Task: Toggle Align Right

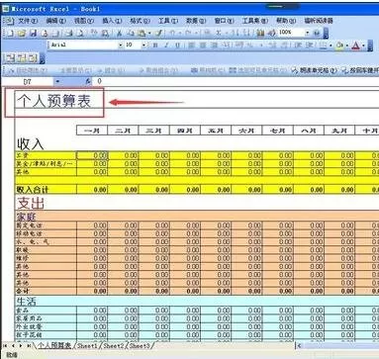Action: click(x=214, y=45)
